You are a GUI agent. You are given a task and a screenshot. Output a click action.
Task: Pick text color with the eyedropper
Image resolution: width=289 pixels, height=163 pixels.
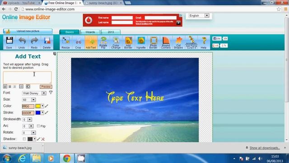47,106
